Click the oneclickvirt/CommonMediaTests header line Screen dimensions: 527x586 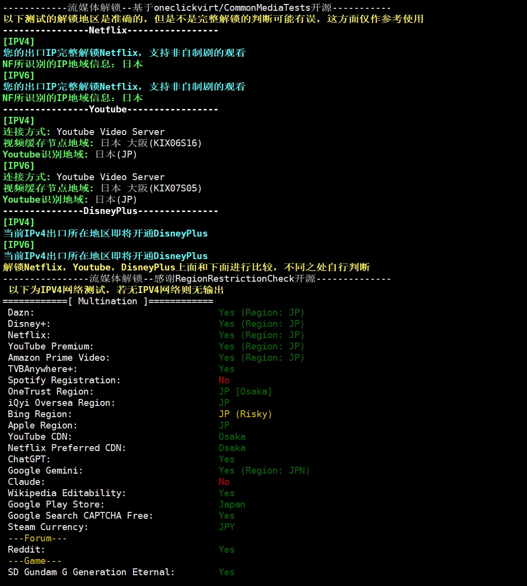click(197, 7)
